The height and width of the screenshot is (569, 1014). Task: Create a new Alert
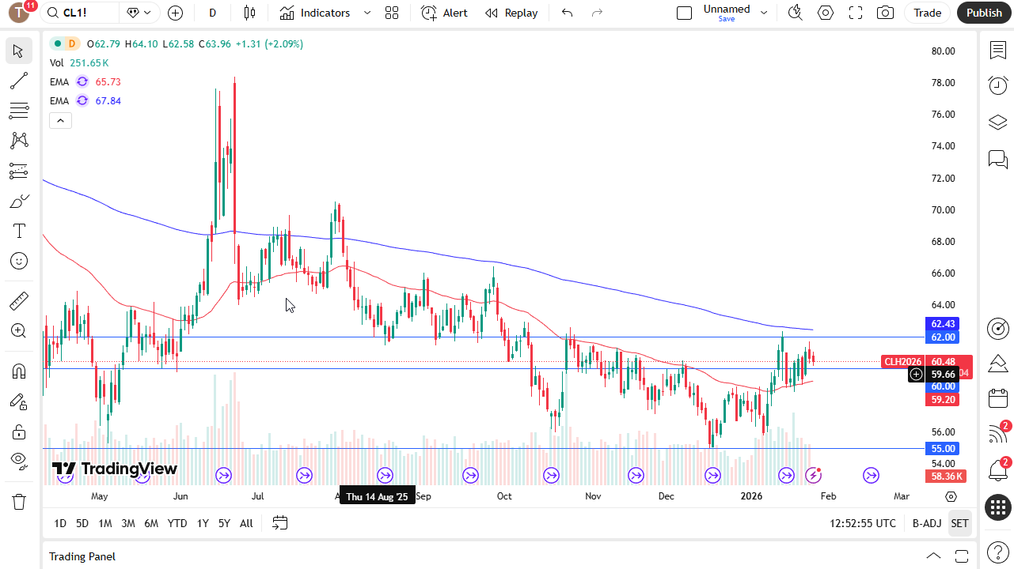(444, 13)
